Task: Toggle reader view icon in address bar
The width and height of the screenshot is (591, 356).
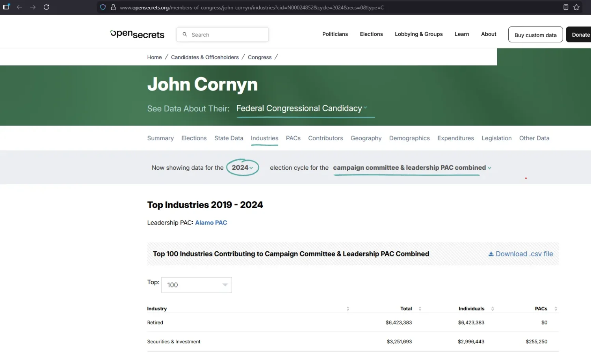Action: tap(566, 7)
